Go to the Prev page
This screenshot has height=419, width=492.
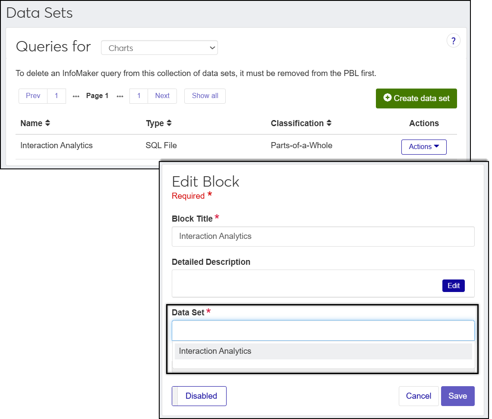33,96
